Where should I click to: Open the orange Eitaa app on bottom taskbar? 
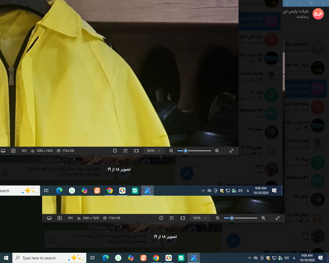143,258
